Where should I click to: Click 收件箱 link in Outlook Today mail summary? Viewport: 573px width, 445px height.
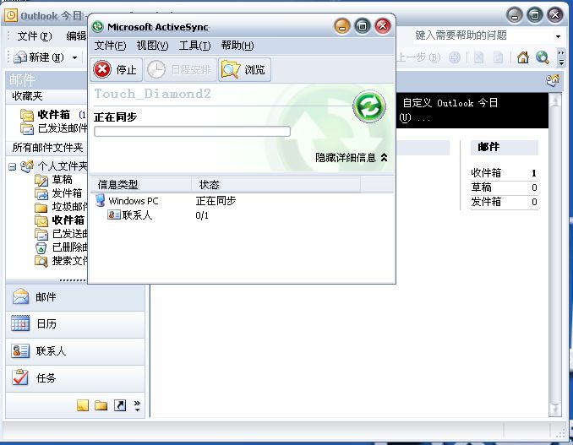[x=486, y=173]
